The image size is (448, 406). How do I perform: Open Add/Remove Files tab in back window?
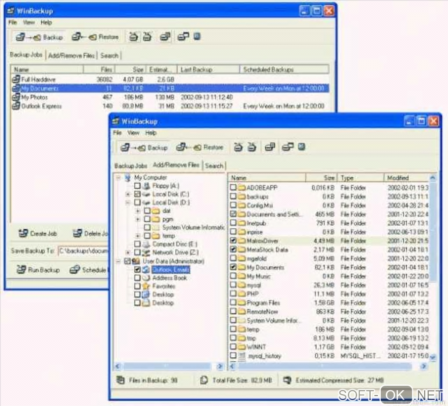[x=72, y=56]
